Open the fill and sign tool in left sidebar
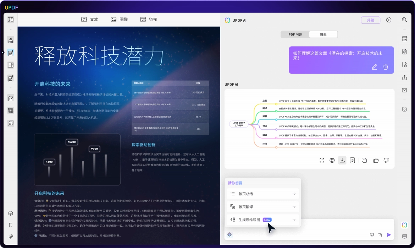Image resolution: width=415 pixels, height=248 pixels. (x=11, y=78)
